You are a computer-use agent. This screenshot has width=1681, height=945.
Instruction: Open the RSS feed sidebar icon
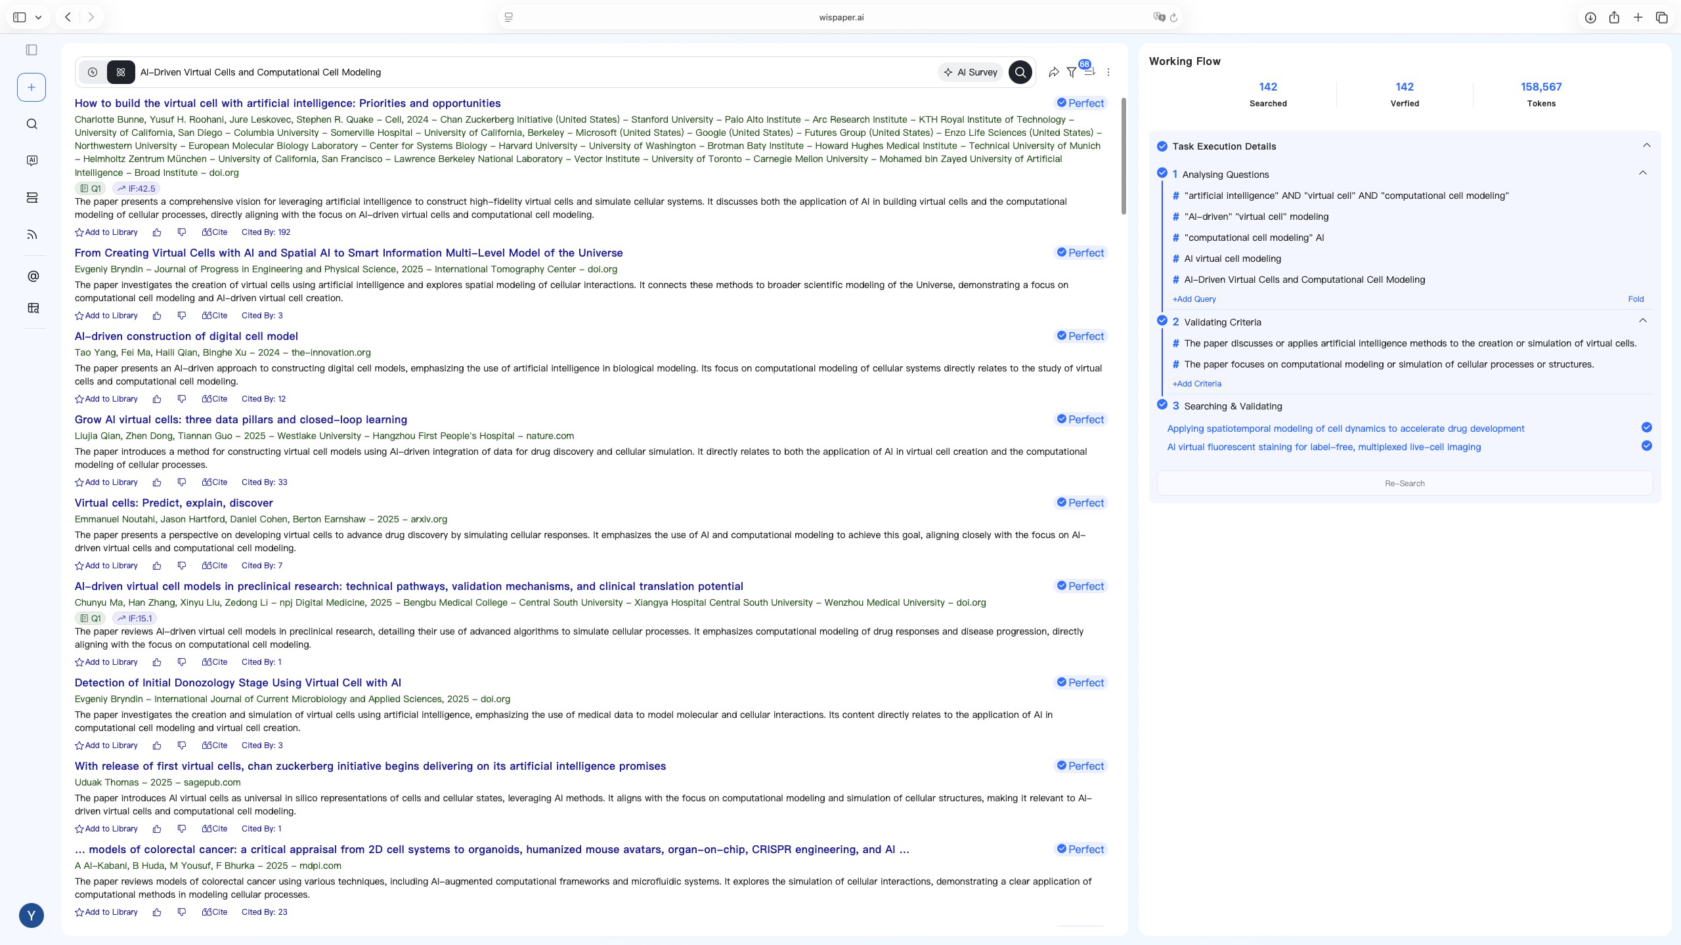point(32,234)
